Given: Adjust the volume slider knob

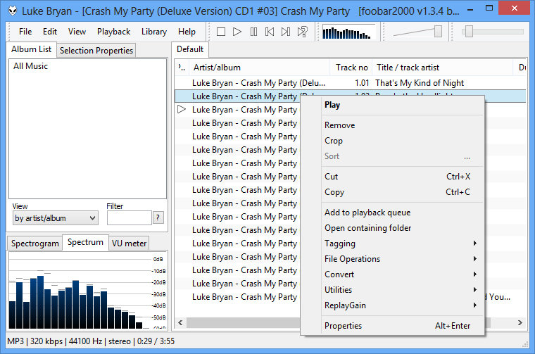Looking at the screenshot, I should coord(438,32).
